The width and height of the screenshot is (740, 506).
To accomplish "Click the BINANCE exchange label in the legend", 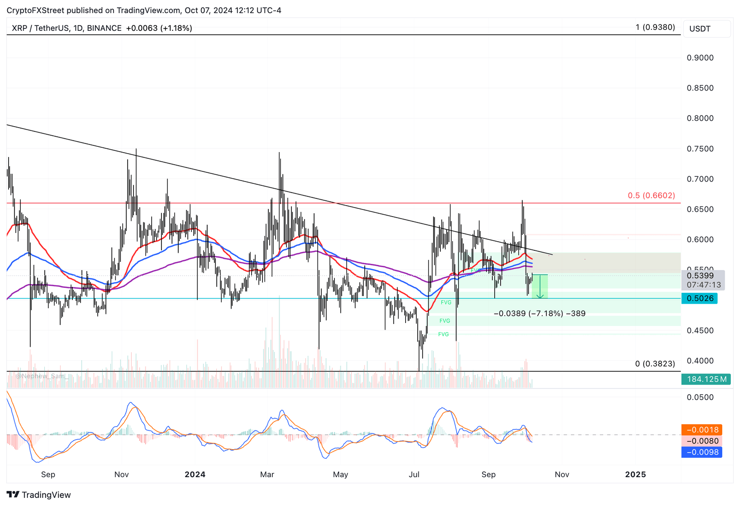I will pos(104,28).
